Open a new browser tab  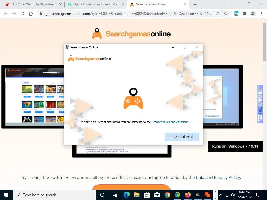tap(195, 5)
